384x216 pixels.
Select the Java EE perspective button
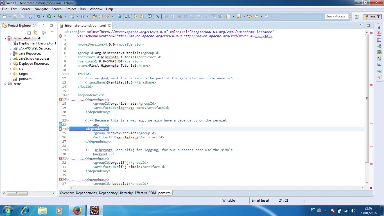[372, 17]
